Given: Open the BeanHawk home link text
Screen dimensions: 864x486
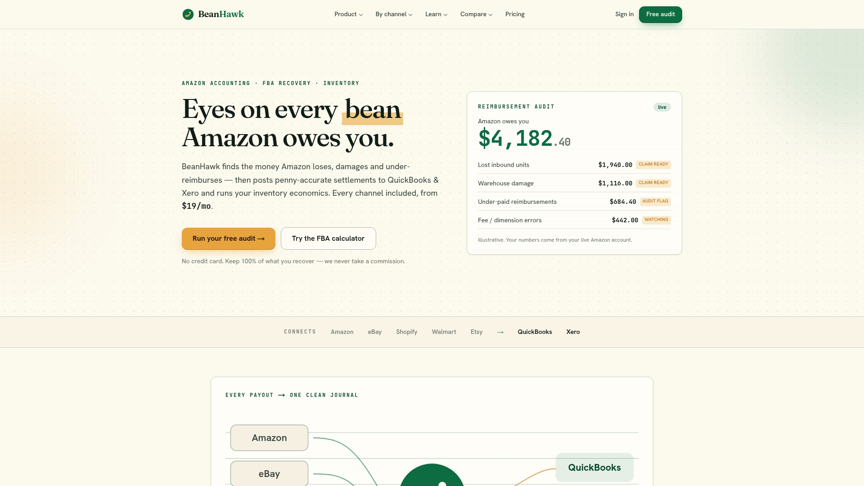Looking at the screenshot, I should (221, 14).
